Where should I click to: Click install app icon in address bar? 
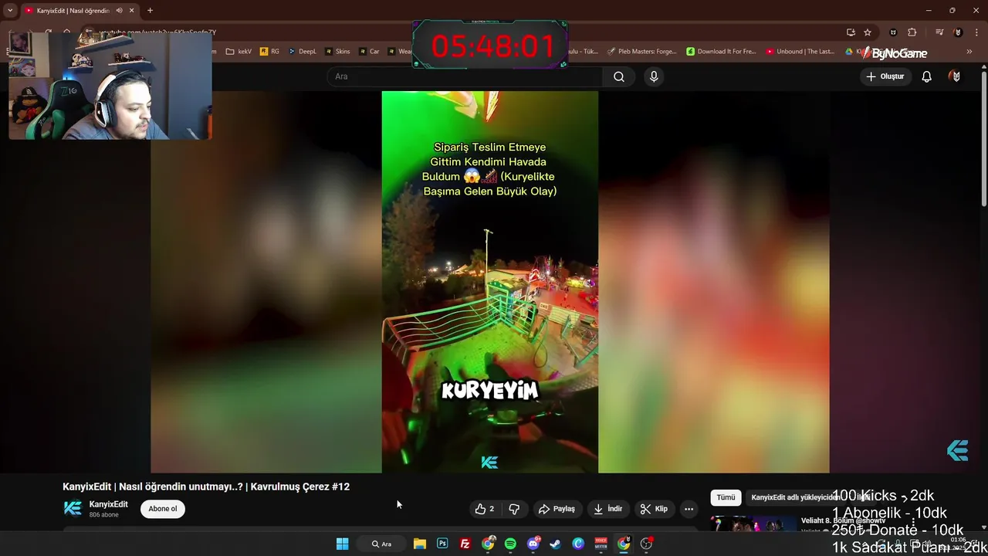pyautogui.click(x=851, y=32)
